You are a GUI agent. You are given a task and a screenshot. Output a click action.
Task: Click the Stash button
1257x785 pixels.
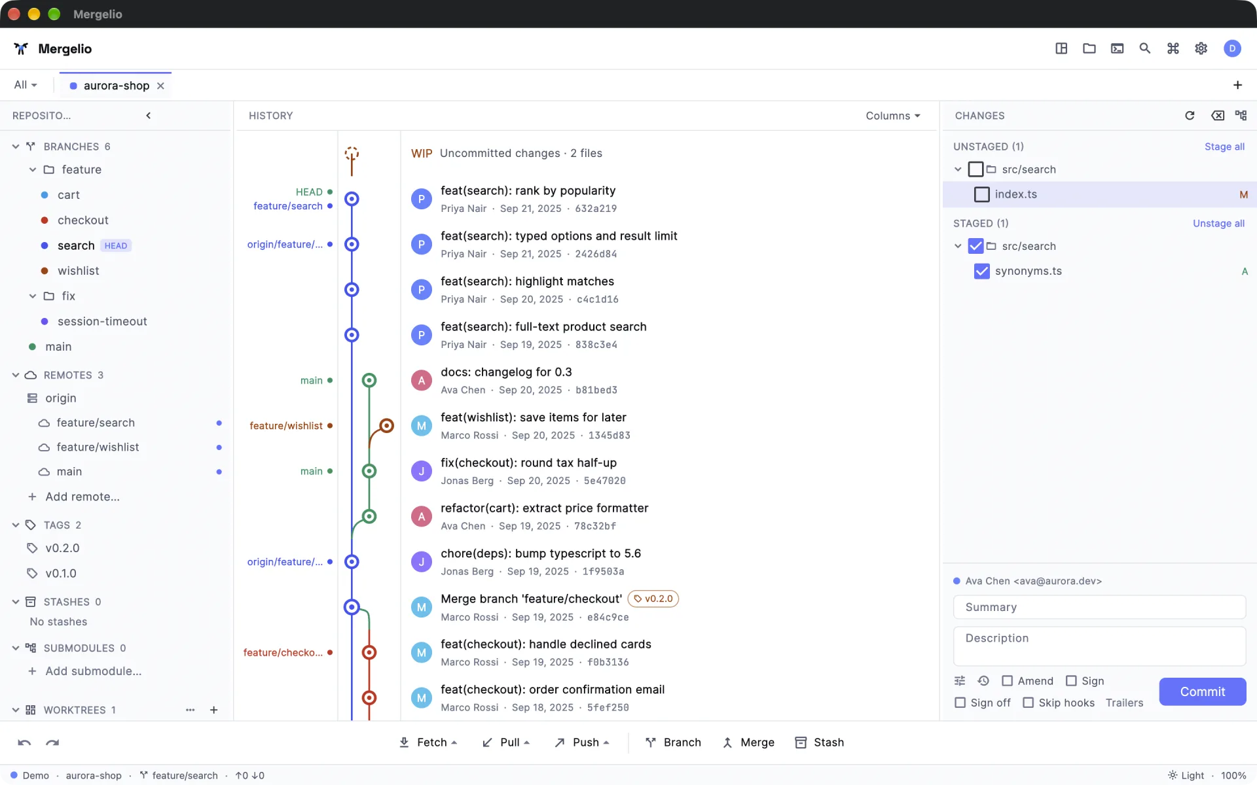coord(820,742)
